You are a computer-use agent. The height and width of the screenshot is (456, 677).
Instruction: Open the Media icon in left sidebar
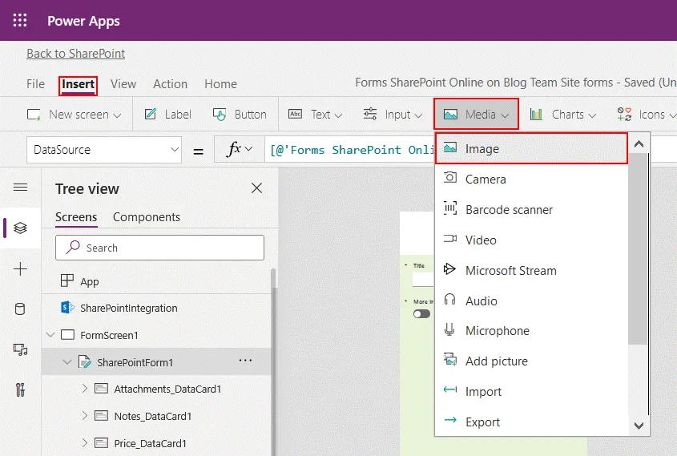tap(21, 349)
